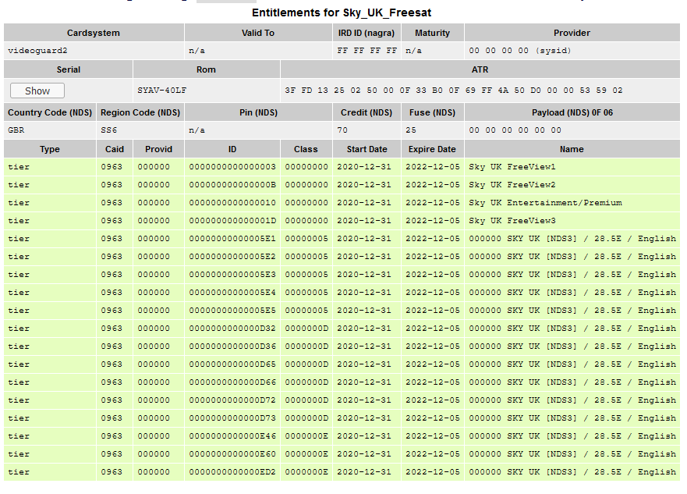Click the Serial column header
The width and height of the screenshot is (687, 494).
tap(69, 69)
